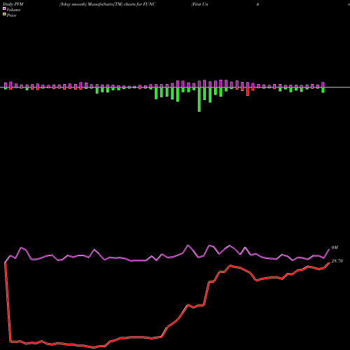Click the end point of the magenta volume line
350x350 pixels.
click(x=329, y=249)
